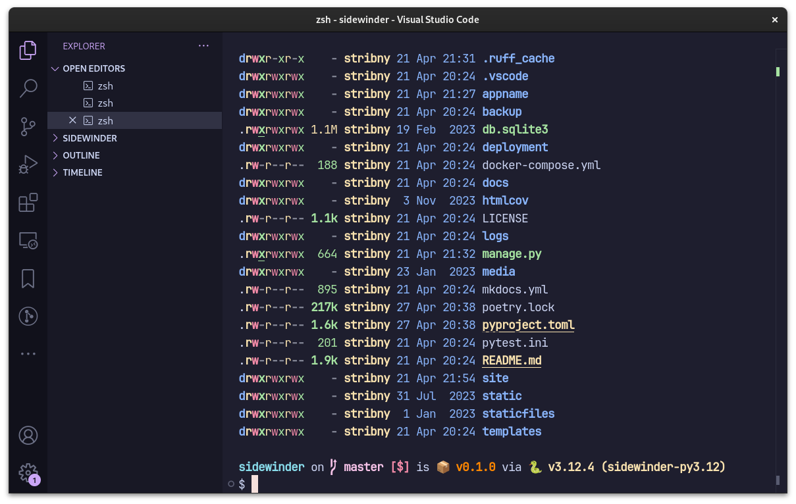Open the Bookmarks sidebar view
The height and width of the screenshot is (504, 796).
[x=28, y=278]
